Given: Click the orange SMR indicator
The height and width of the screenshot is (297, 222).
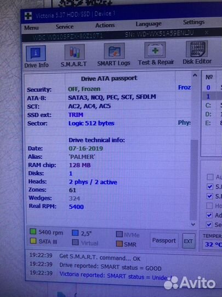Looking at the screenshot, I should click(x=119, y=244).
